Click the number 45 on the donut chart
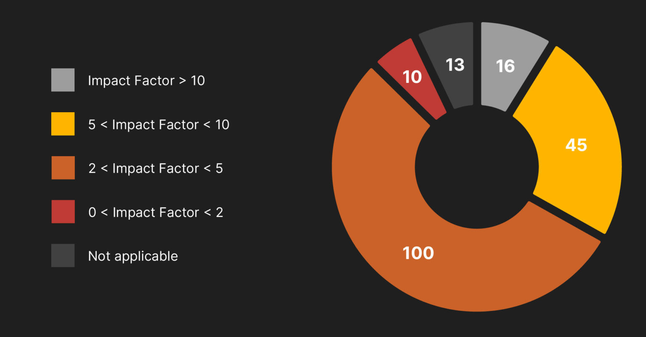The height and width of the screenshot is (337, 646). (576, 145)
